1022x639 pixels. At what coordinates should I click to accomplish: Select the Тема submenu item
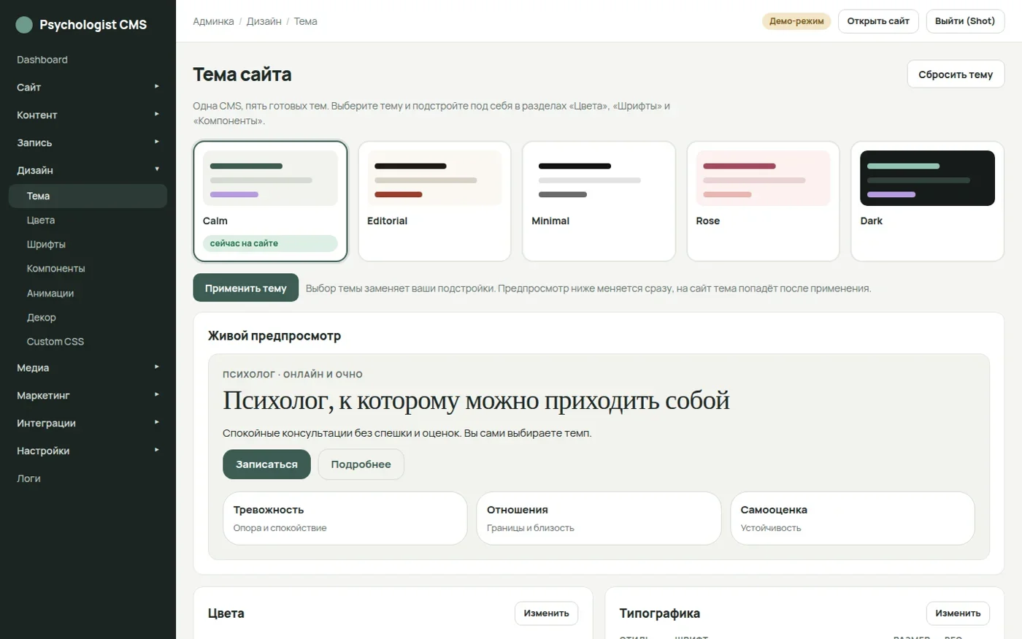88,196
